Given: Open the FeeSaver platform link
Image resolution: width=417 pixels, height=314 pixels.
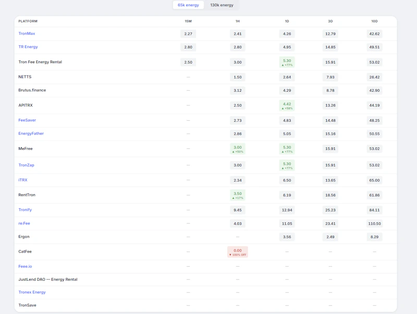Looking at the screenshot, I should pos(27,120).
